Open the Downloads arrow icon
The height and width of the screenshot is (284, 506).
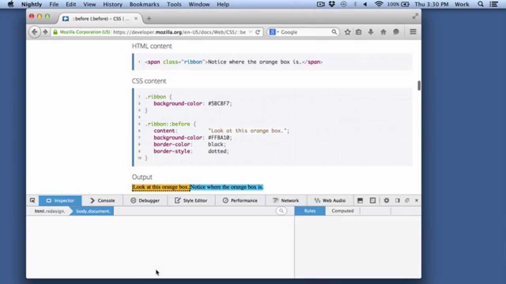371,32
